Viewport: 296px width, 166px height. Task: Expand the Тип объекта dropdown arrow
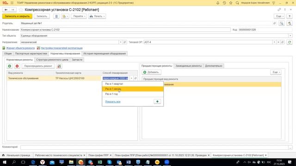[x=290, y=36]
